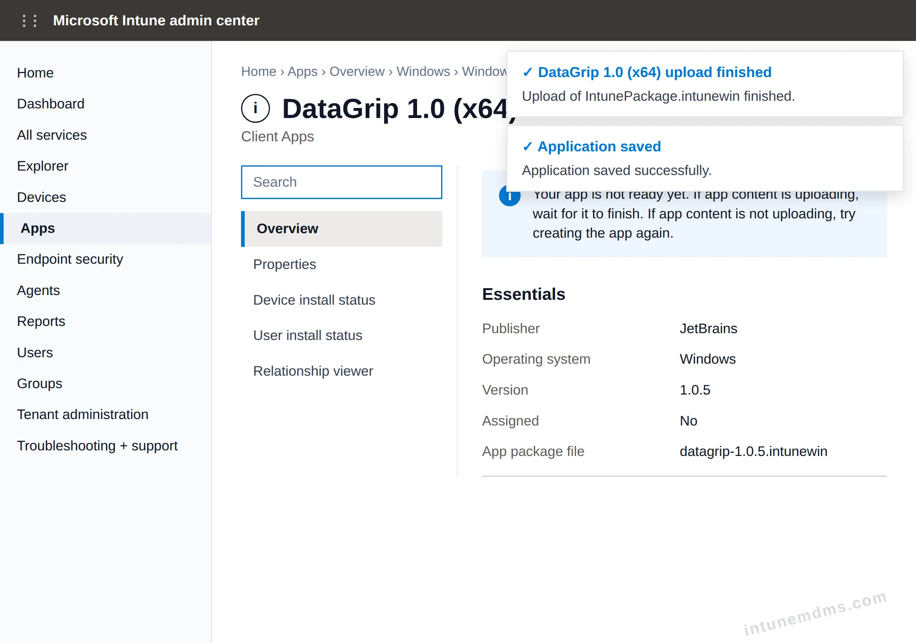Screen dimensions: 916x643
Task: Click the JetBrains publisher value
Action: [x=709, y=328]
